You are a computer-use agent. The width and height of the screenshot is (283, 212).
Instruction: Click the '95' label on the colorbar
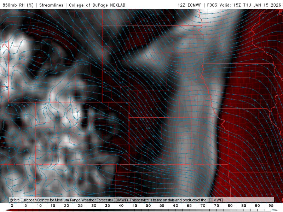271,206
